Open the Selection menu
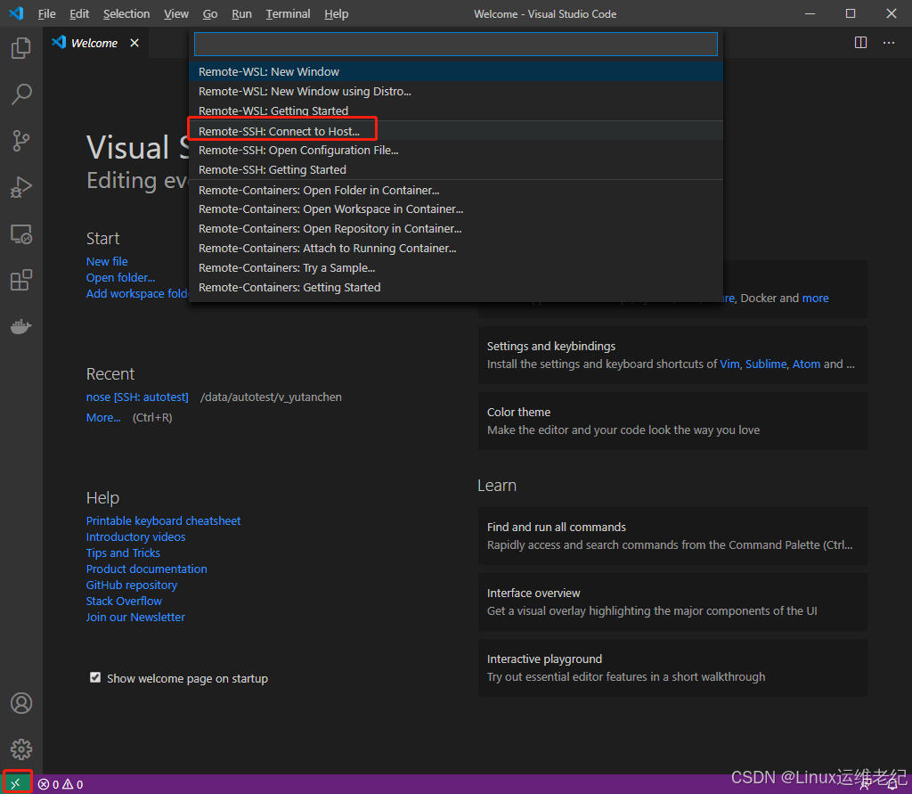Screen dimensions: 912x794 [126, 13]
